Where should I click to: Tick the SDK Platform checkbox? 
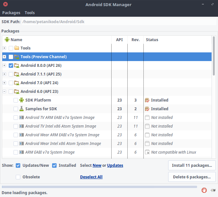[x=16, y=100]
